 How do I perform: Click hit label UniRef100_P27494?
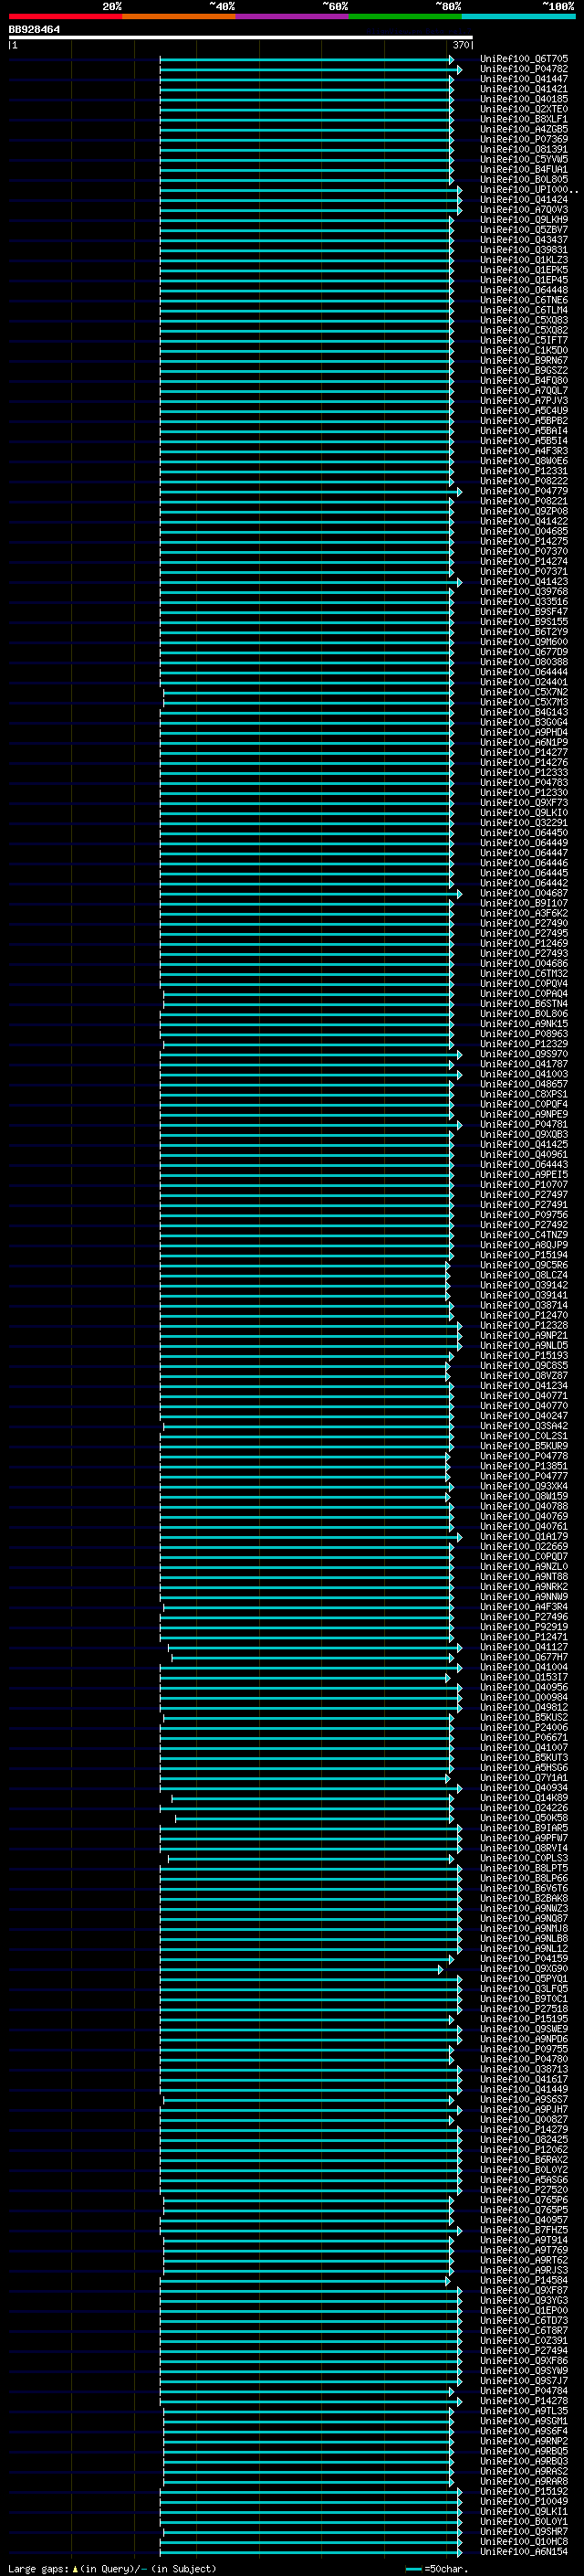click(524, 2350)
